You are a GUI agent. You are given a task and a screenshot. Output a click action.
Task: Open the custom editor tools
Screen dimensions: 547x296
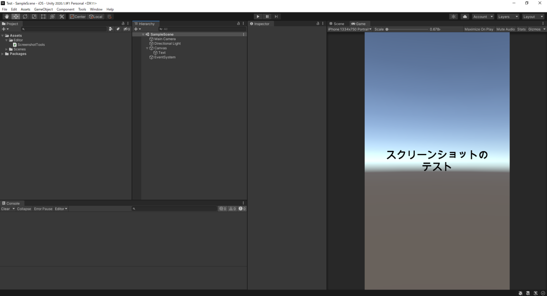[x=62, y=17]
